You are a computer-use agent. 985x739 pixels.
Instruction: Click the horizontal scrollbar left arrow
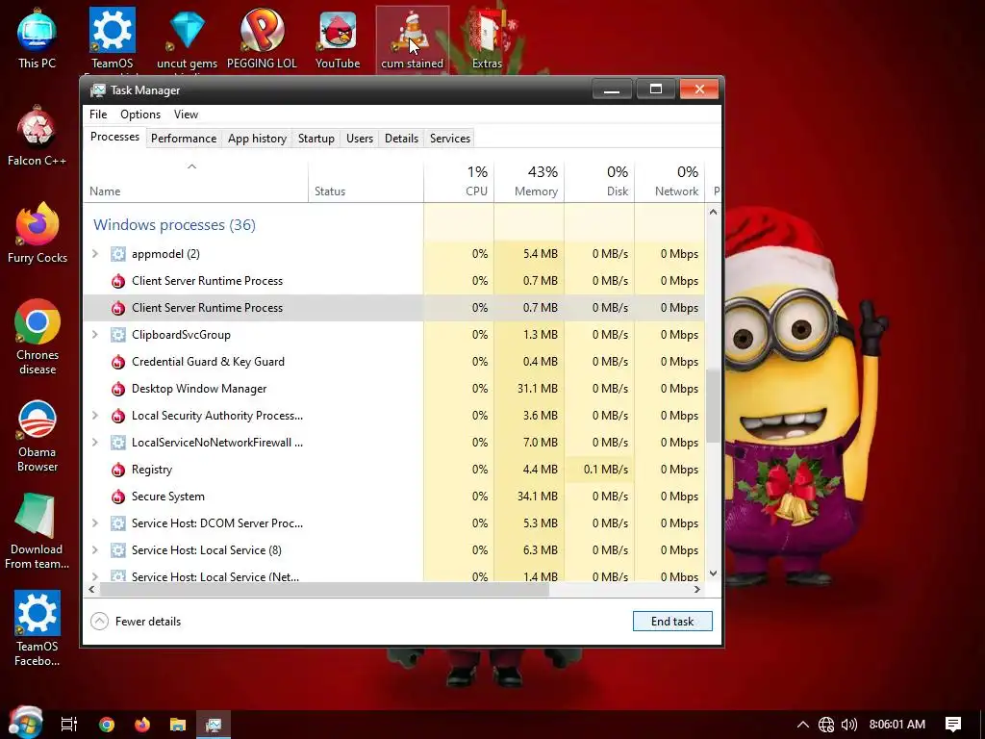[x=91, y=590]
